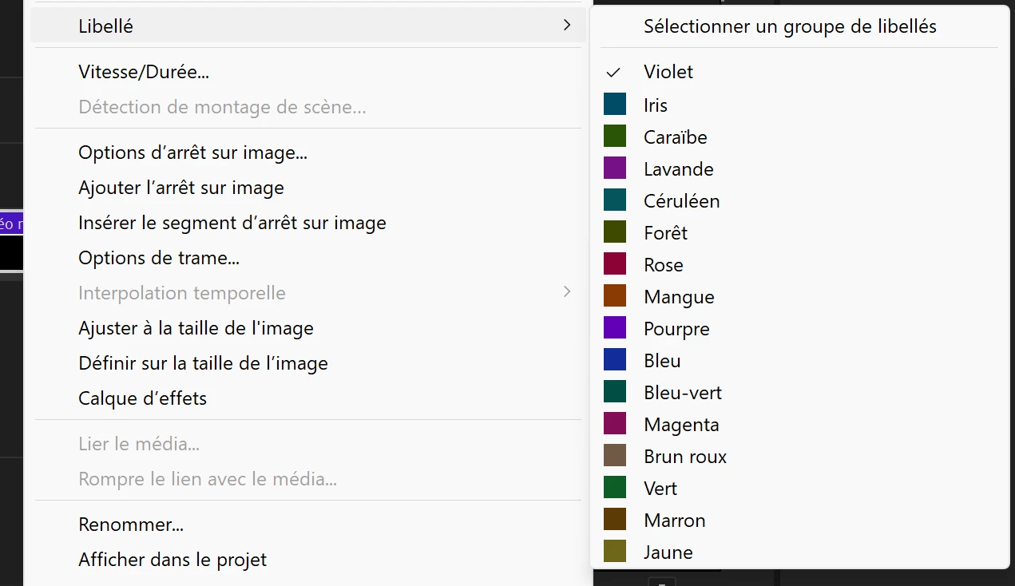Image resolution: width=1015 pixels, height=586 pixels.
Task: Select the Pourpre label text
Action: 677,329
